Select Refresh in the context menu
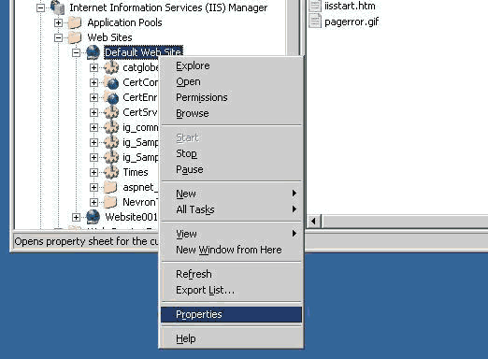Screen dimensions: 488x359 point(231,274)
